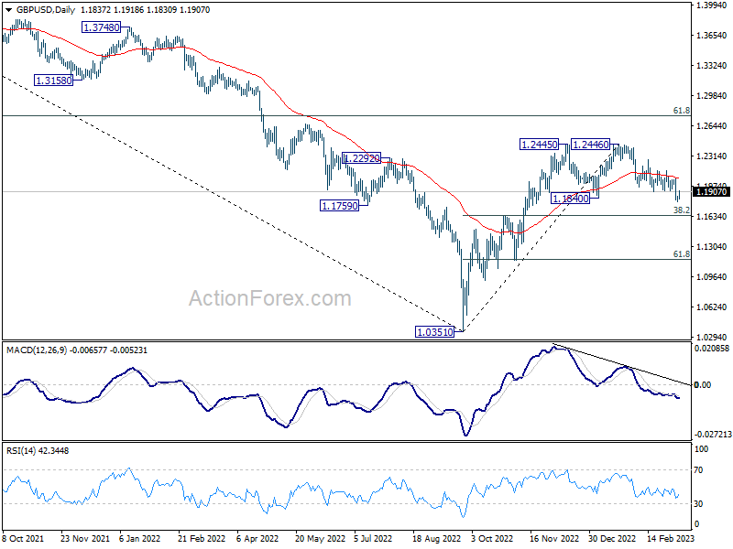733x549 pixels.
Task: Select the 38.2 Fibonacci level label
Action: click(x=681, y=210)
